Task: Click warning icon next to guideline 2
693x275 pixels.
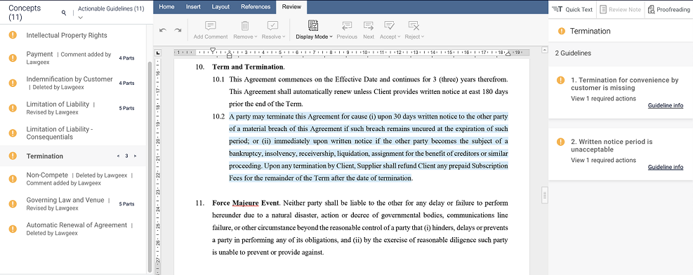Action: [x=560, y=142]
